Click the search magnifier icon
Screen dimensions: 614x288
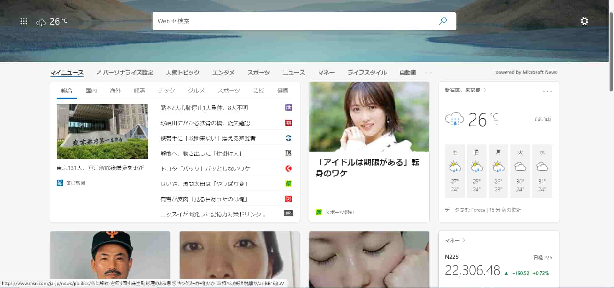[x=443, y=21]
